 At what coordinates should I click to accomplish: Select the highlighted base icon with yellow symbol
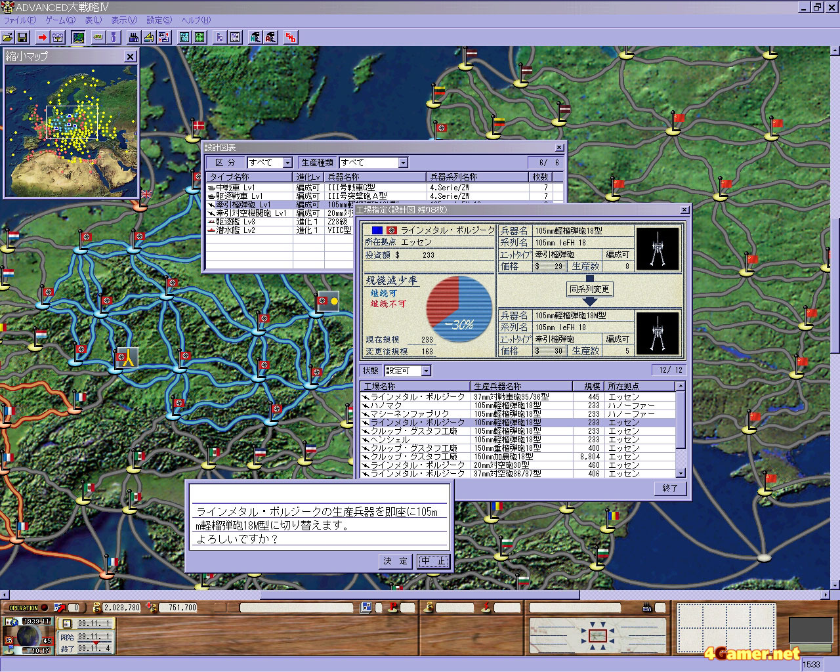pos(127,358)
